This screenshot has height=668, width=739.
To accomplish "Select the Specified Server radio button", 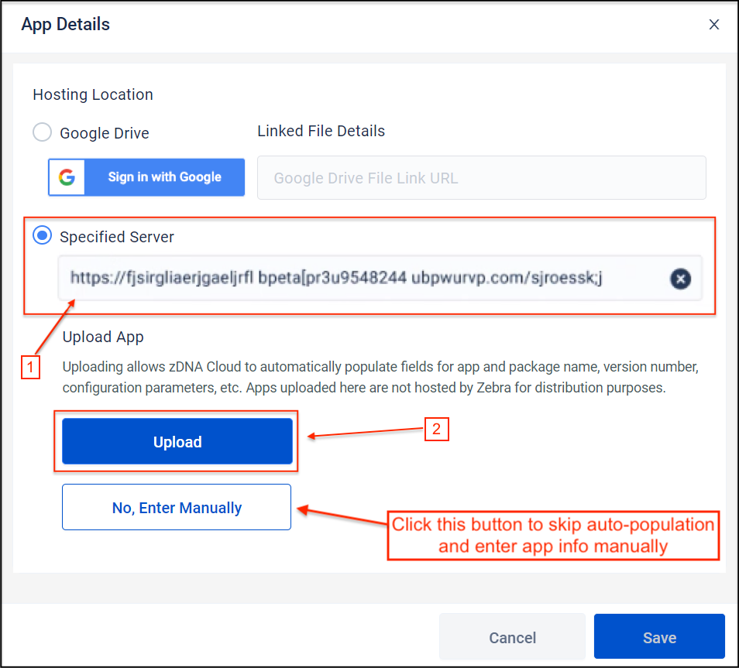I will click(x=43, y=237).
